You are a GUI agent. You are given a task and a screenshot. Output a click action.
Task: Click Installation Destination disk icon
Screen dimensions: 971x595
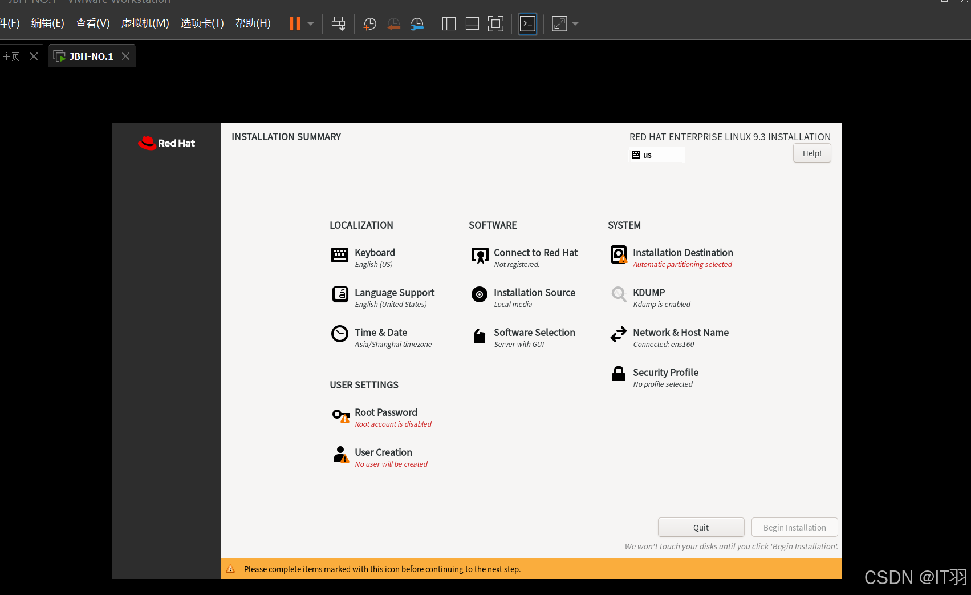pos(619,254)
